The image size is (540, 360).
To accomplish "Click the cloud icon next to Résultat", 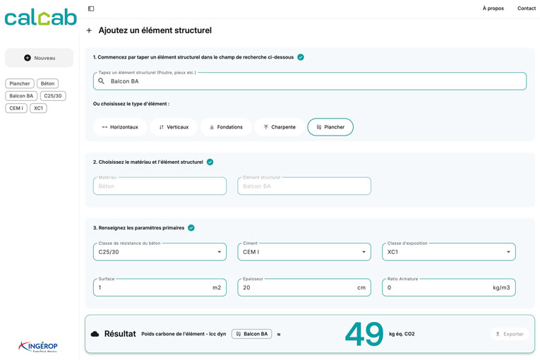I will coord(95,334).
